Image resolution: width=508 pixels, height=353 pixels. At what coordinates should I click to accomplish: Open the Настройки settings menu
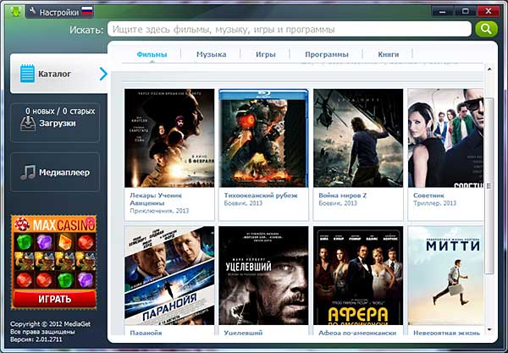58,12
